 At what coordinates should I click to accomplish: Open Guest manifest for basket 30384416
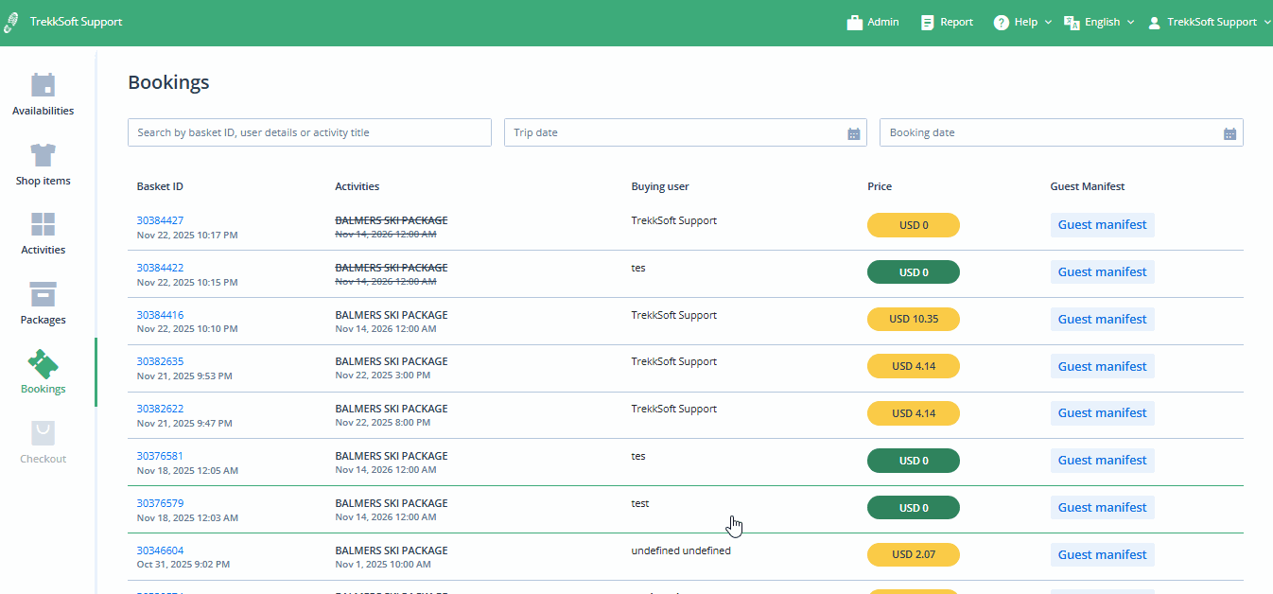pyautogui.click(x=1102, y=320)
